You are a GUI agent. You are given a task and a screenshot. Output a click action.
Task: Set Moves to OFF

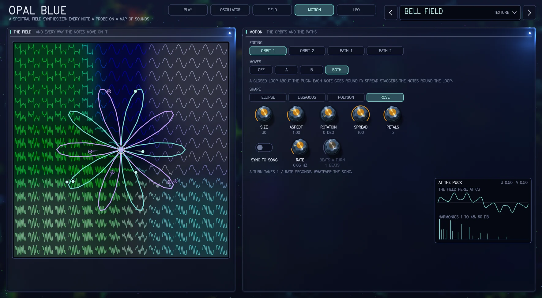click(261, 70)
